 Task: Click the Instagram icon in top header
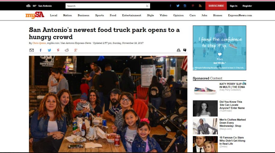pos(185,6)
